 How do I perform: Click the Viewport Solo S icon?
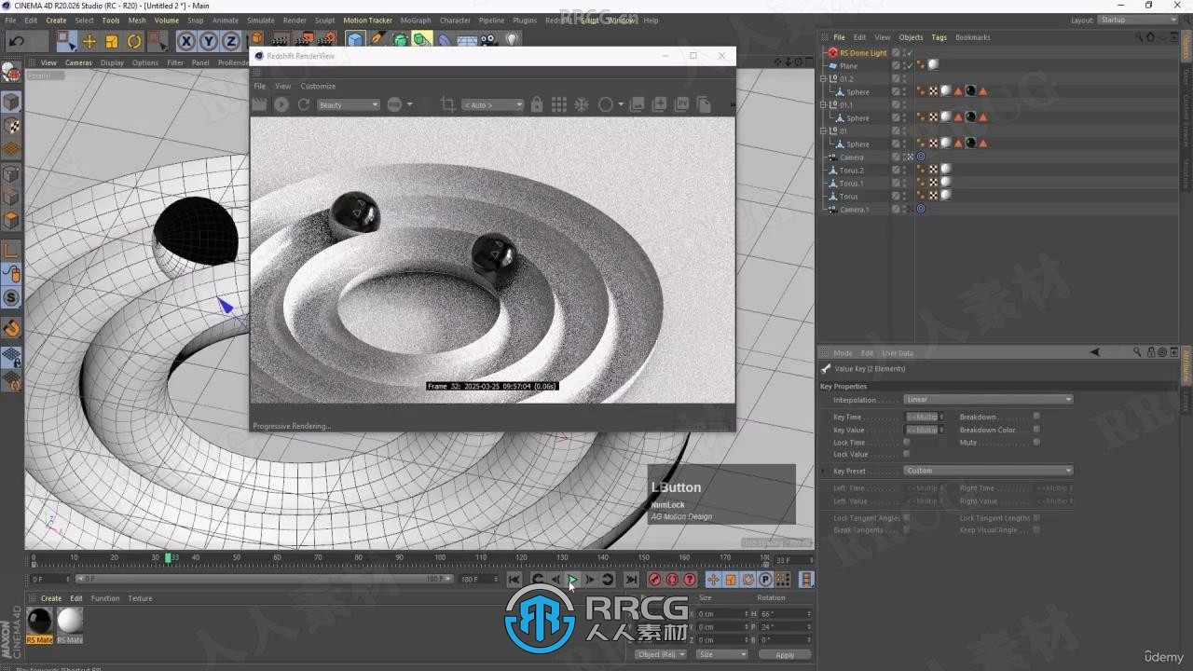[x=11, y=298]
